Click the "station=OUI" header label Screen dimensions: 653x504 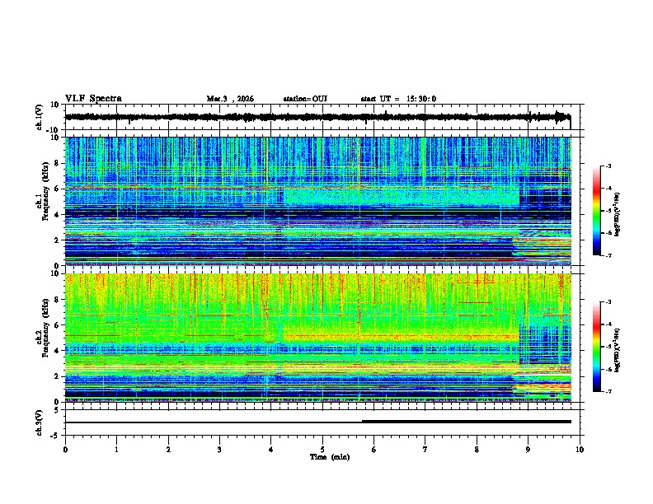click(305, 99)
